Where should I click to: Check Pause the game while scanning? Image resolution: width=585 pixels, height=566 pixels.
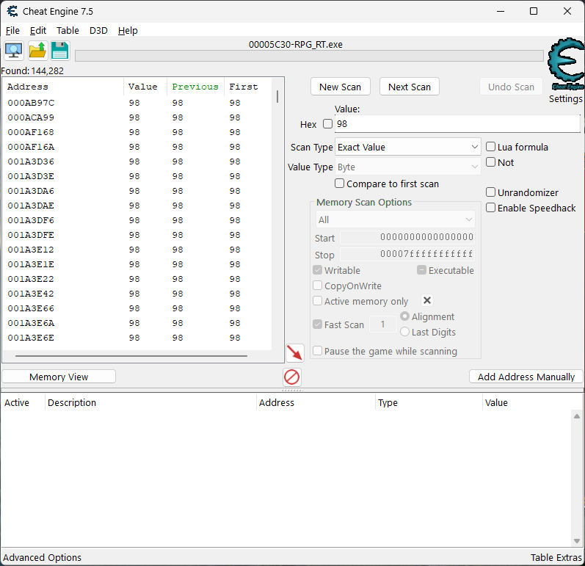(318, 351)
